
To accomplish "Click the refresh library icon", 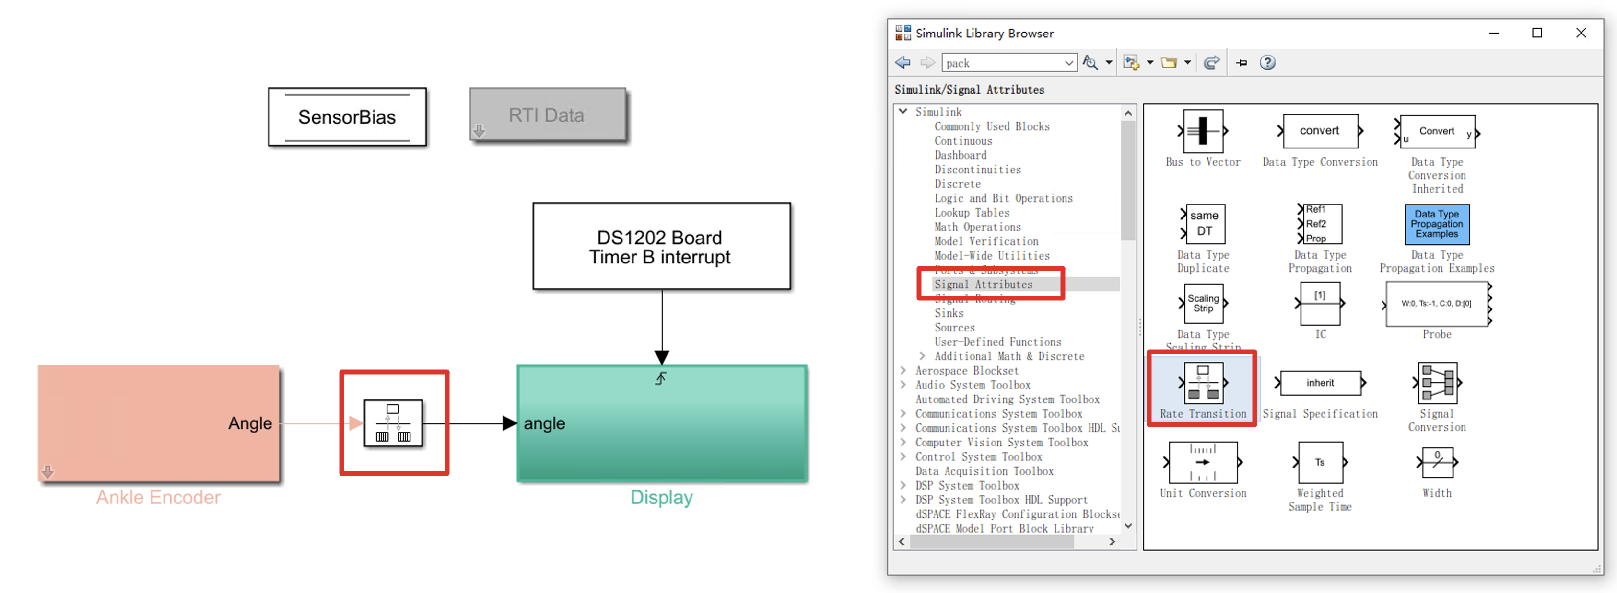I will click(1211, 63).
